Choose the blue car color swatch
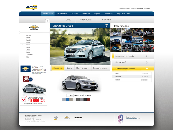Screen dimensions: 173x130 pos(67,100)
